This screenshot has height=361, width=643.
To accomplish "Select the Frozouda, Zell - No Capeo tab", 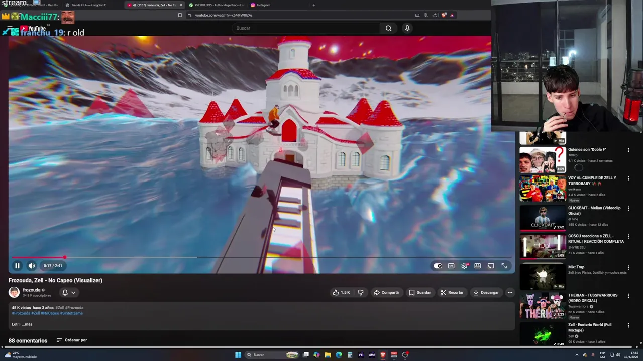I will pyautogui.click(x=153, y=5).
